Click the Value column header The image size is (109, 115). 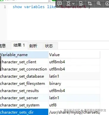pyautogui.click(x=74, y=55)
